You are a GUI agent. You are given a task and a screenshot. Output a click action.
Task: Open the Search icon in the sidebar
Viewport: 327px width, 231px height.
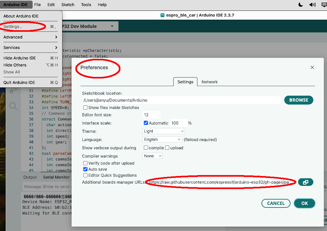[x=13, y=106]
